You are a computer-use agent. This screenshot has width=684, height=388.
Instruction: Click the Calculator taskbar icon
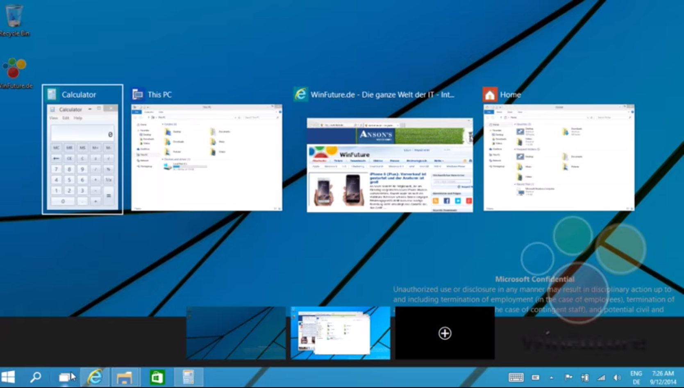[188, 377]
